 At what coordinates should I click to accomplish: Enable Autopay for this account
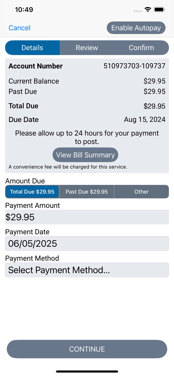pyautogui.click(x=136, y=28)
